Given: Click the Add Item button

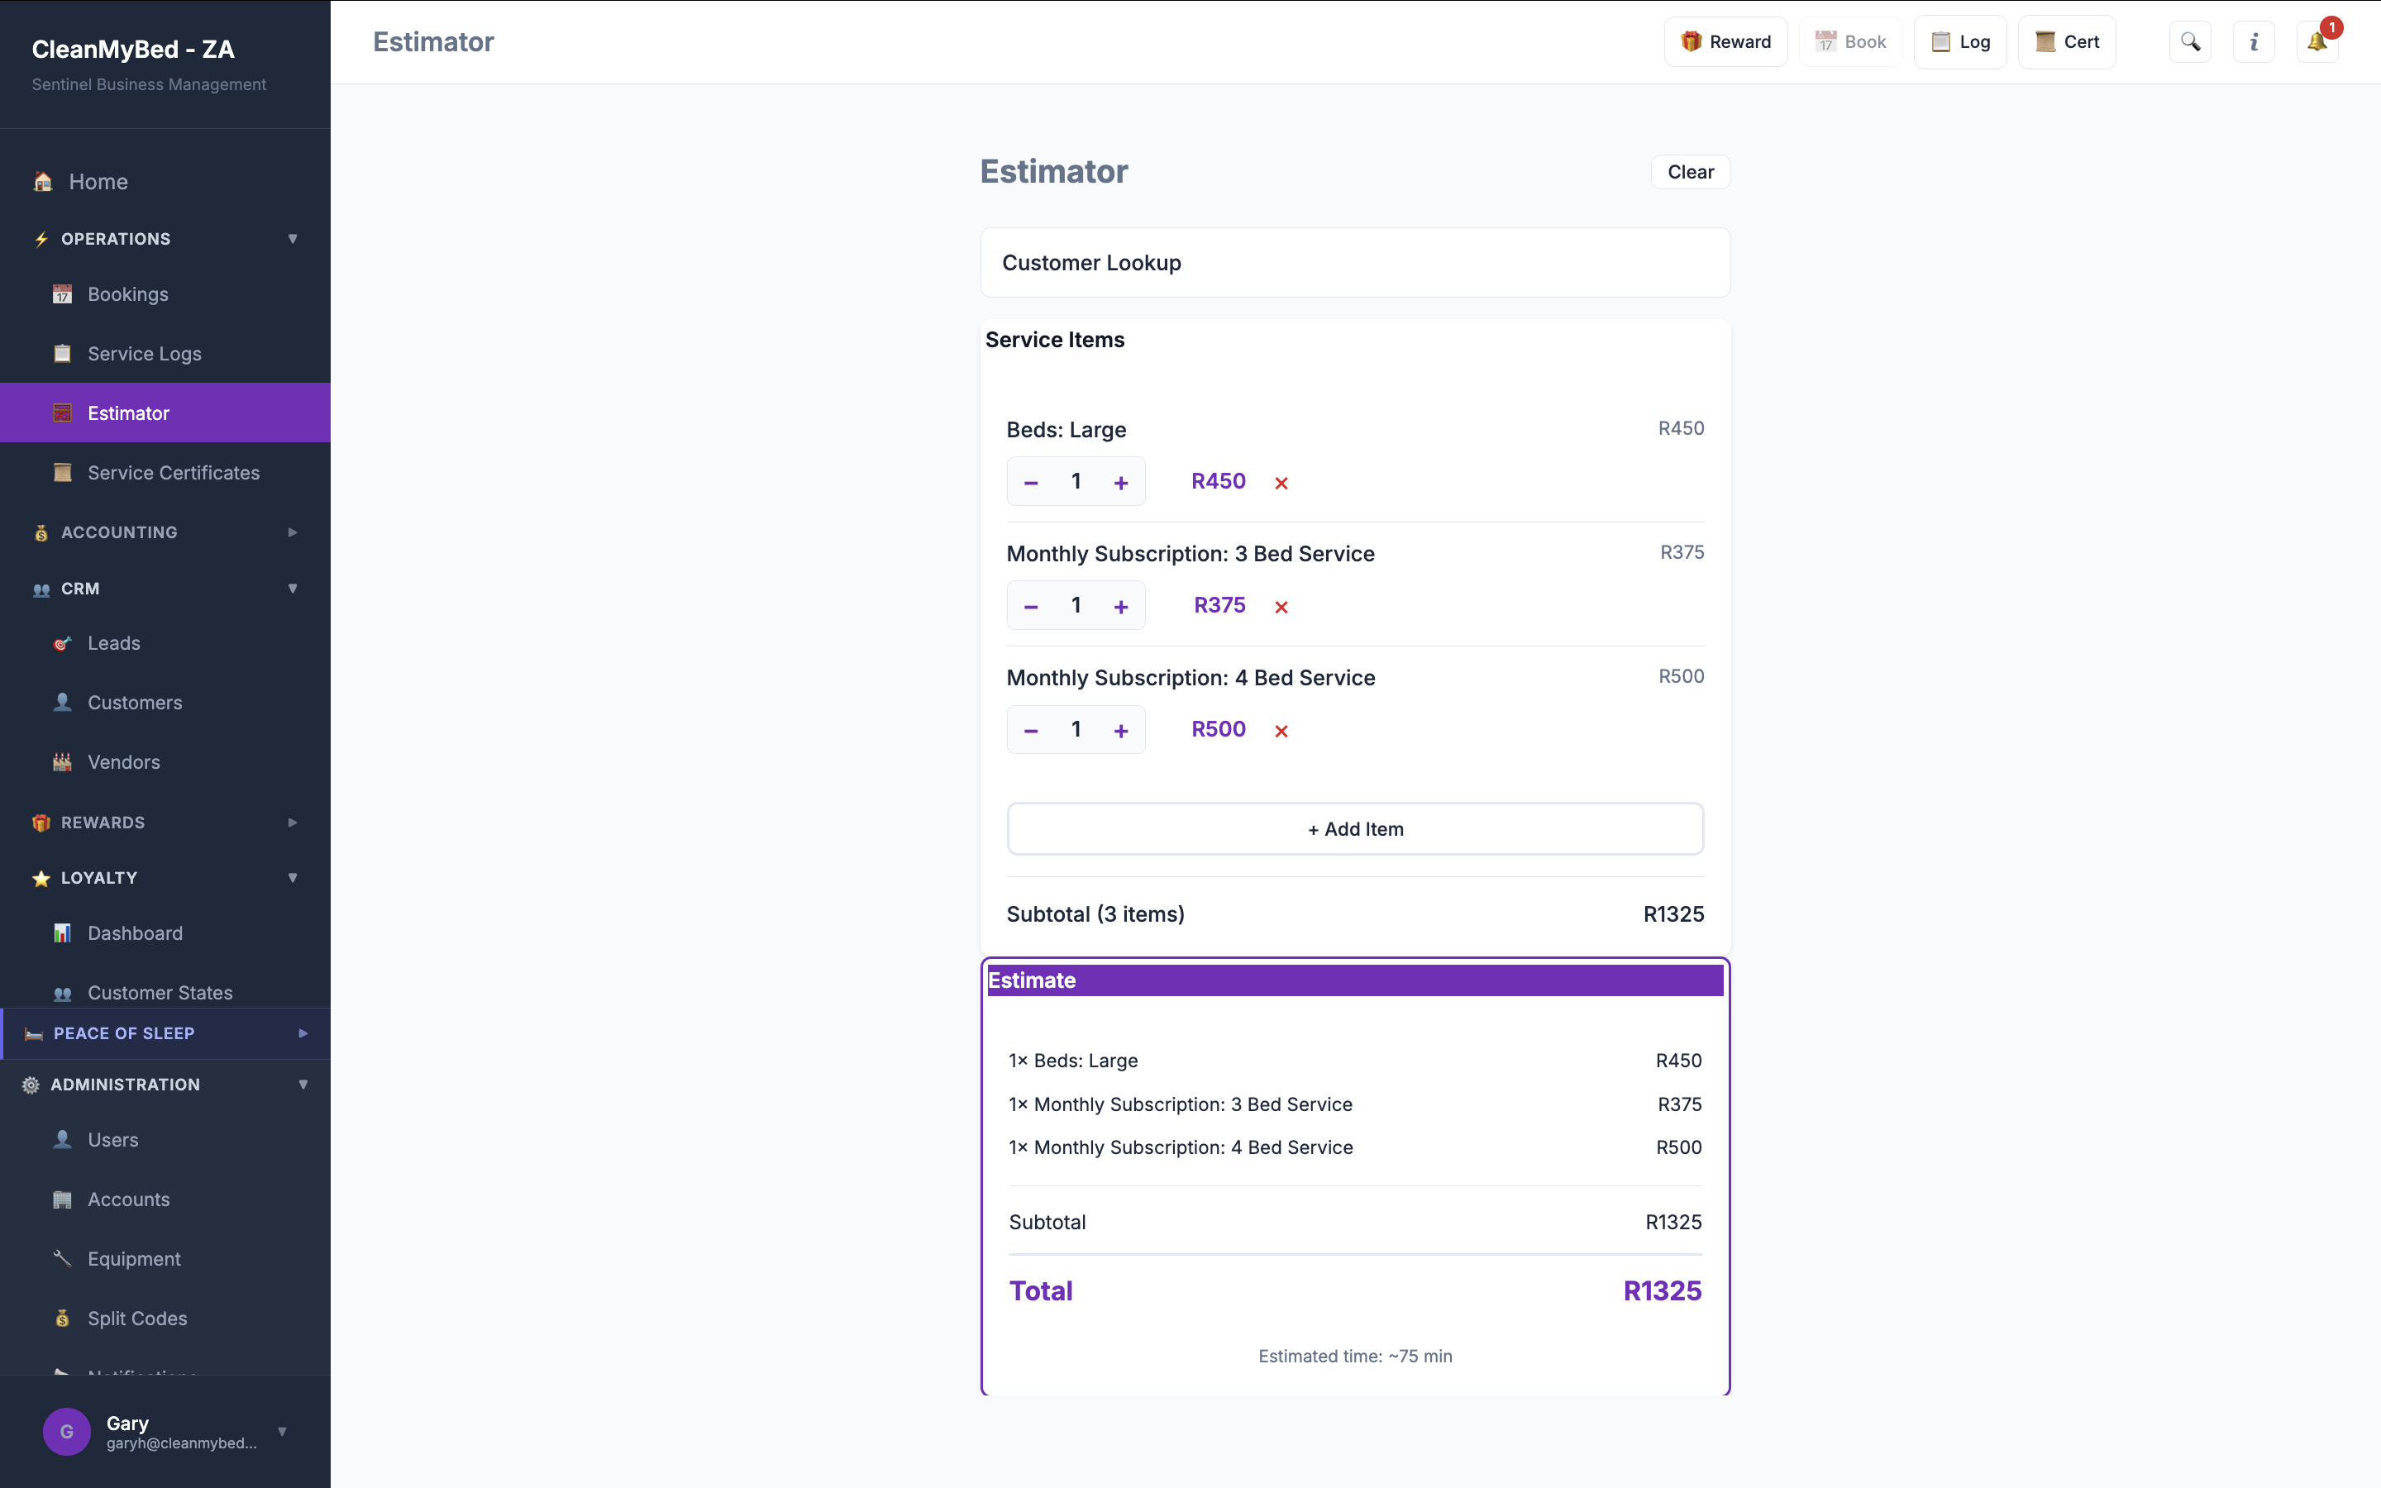Looking at the screenshot, I should tap(1355, 828).
